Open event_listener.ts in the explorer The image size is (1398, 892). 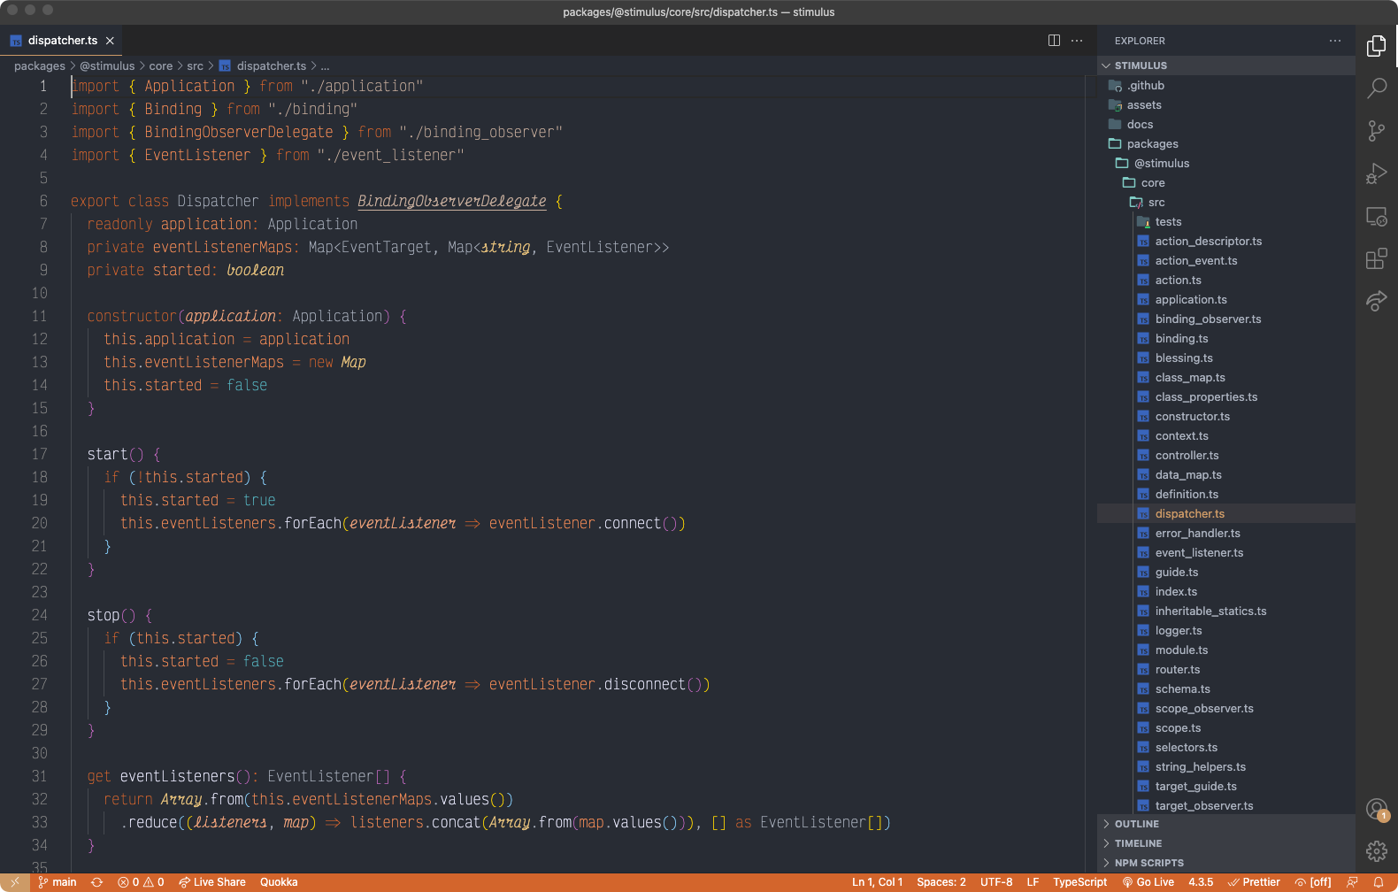[1199, 553]
